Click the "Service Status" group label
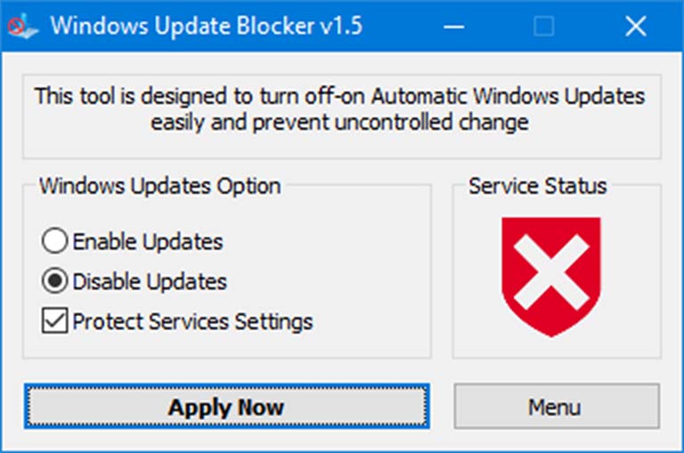Viewport: 684px width, 453px height. click(538, 187)
